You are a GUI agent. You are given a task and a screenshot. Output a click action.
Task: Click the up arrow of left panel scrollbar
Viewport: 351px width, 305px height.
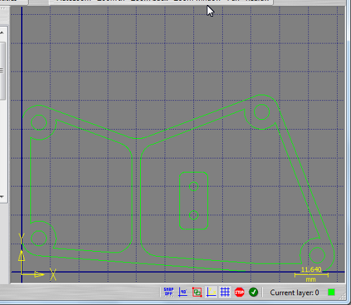tap(2, 32)
